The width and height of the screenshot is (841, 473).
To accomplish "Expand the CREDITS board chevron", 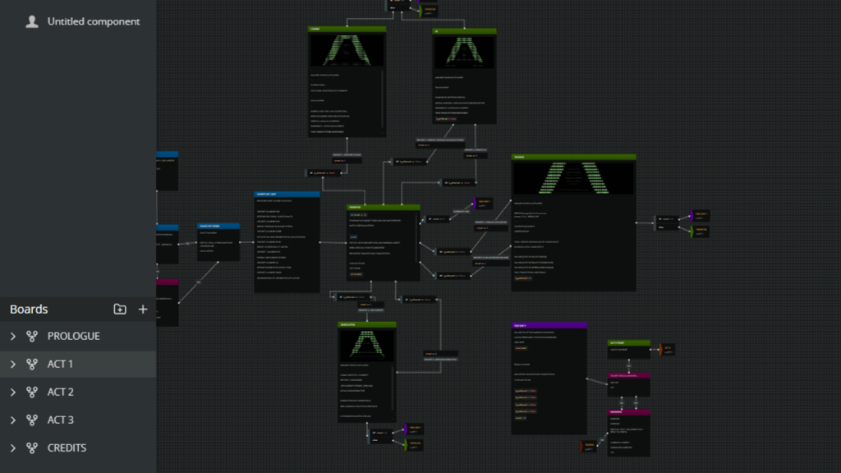I will tap(13, 448).
